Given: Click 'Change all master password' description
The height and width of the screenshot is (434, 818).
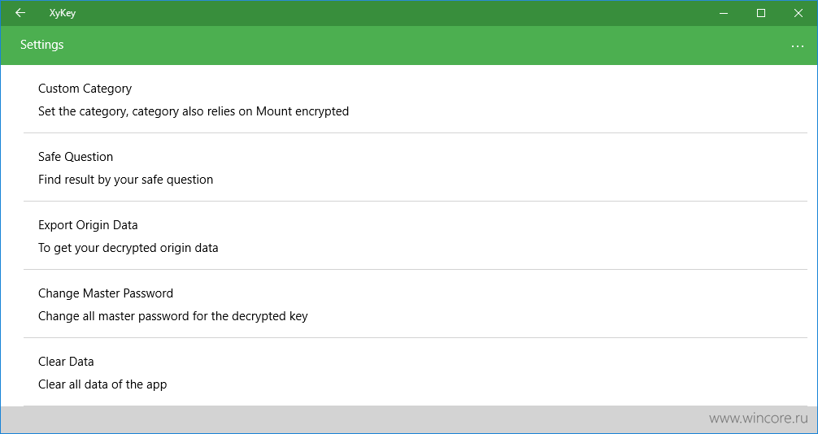Looking at the screenshot, I should [x=173, y=316].
